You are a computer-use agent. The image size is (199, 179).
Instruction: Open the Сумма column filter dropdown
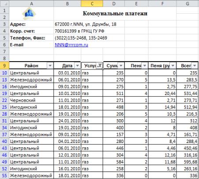pyautogui.click(x=121, y=66)
